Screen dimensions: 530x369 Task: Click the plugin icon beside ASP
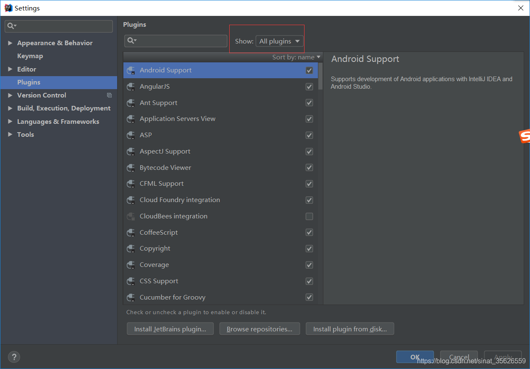click(x=131, y=135)
